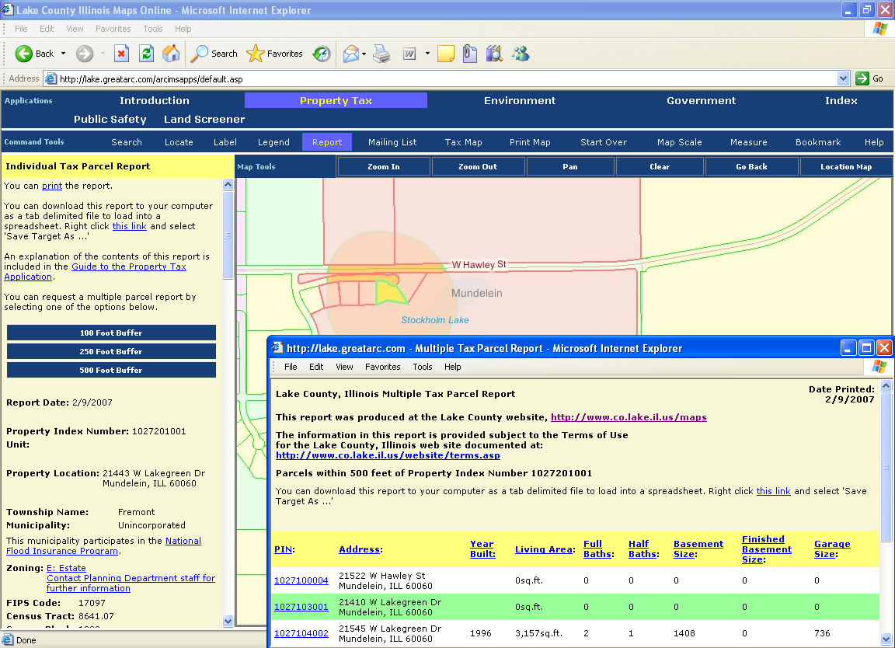Open the Mail envelope icon

pos(350,54)
